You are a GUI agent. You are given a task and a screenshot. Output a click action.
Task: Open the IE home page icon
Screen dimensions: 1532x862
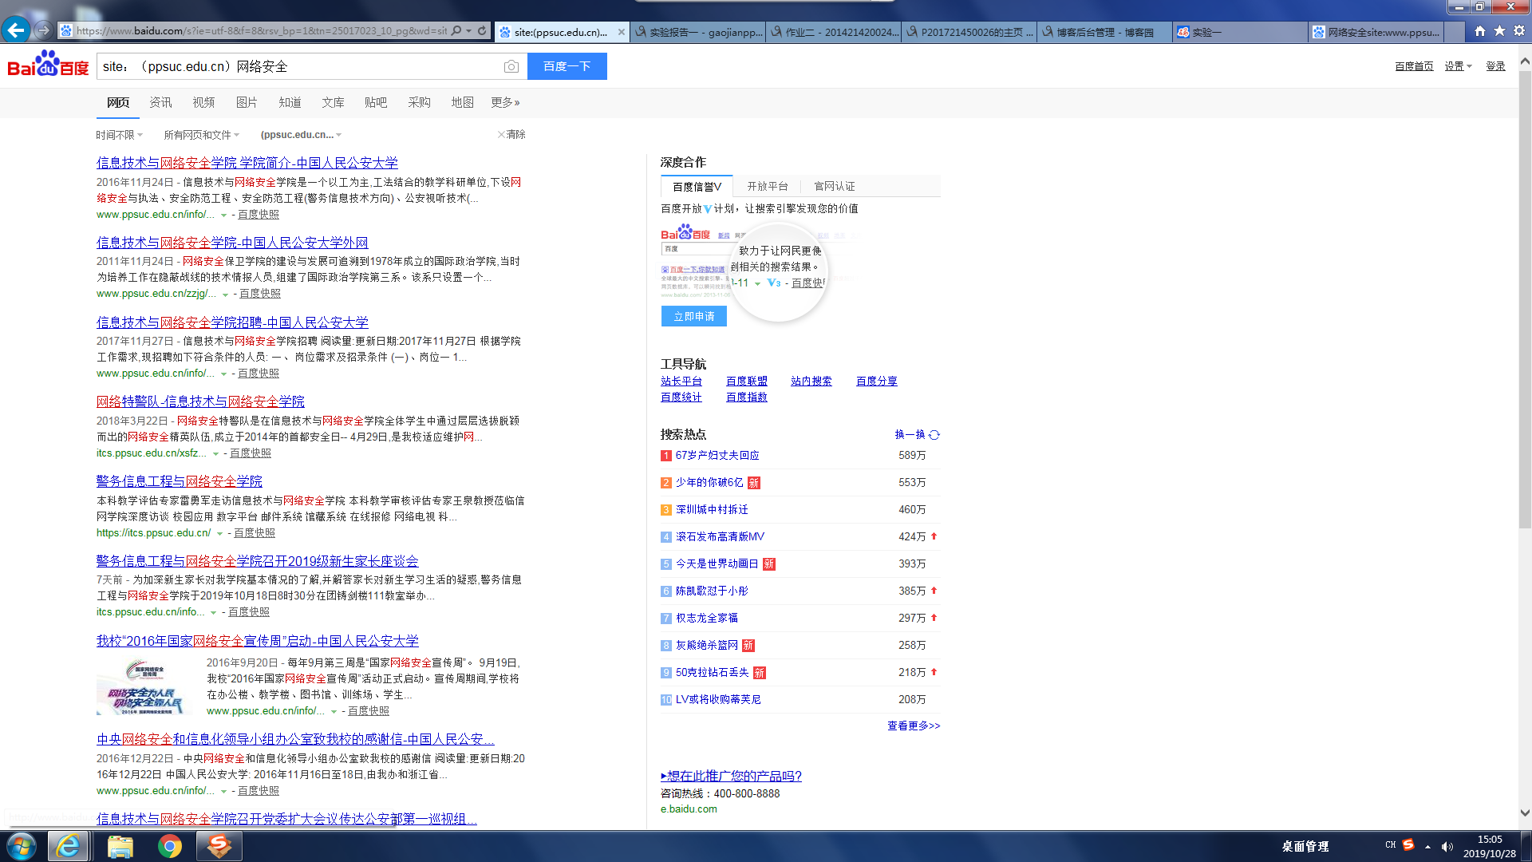pos(1480,31)
